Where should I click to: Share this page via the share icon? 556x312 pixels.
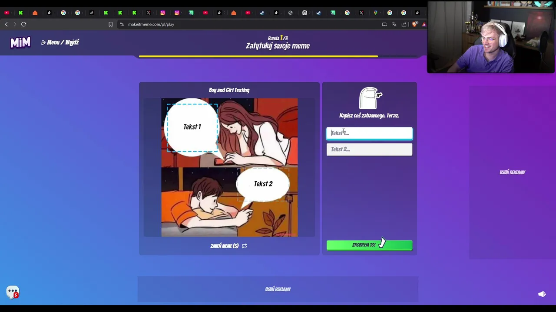point(404,24)
